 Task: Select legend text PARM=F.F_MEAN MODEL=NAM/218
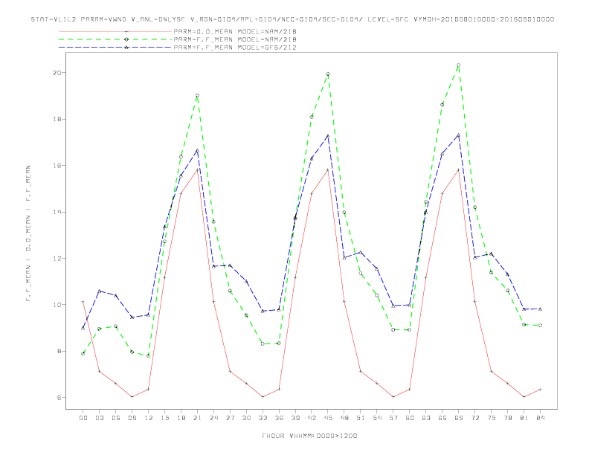[235, 39]
